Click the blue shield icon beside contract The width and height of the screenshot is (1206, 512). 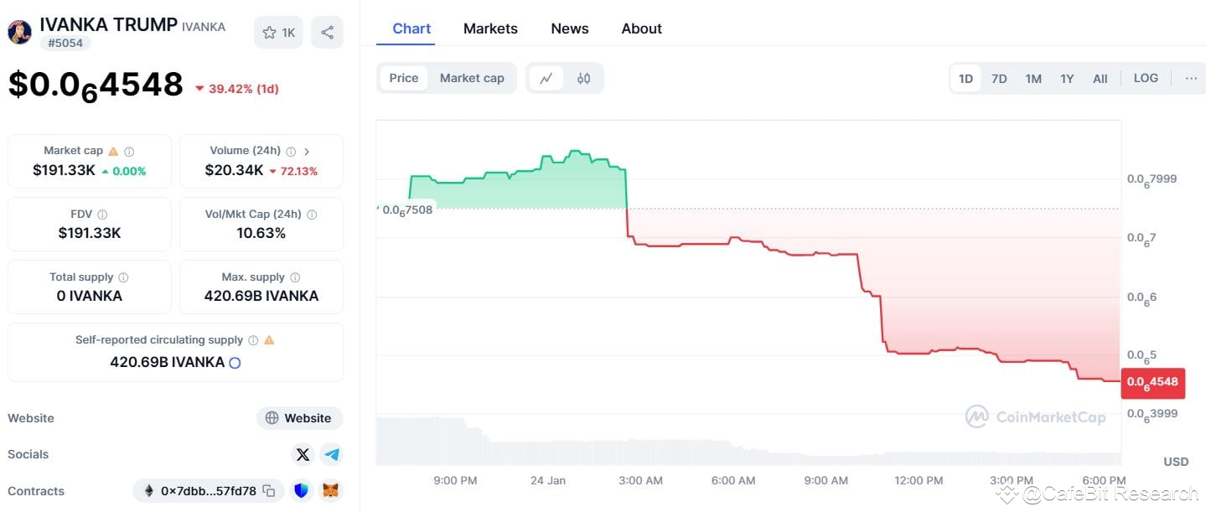[x=301, y=491]
